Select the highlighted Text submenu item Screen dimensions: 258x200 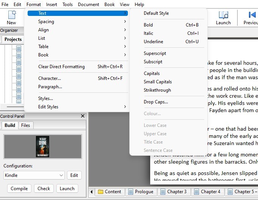pos(78,13)
